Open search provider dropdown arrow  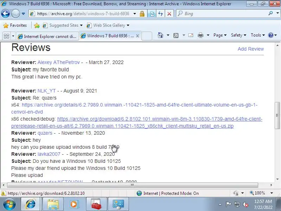pyautogui.click(x=277, y=13)
